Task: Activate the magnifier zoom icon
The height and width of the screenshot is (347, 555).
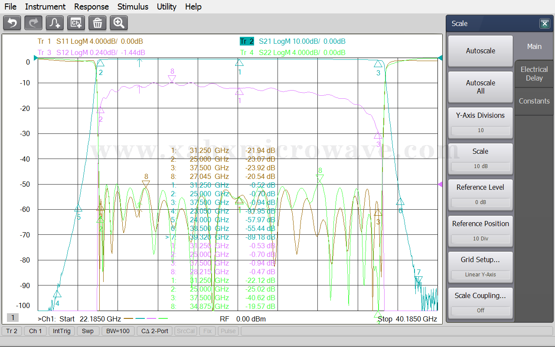Action: coord(118,23)
